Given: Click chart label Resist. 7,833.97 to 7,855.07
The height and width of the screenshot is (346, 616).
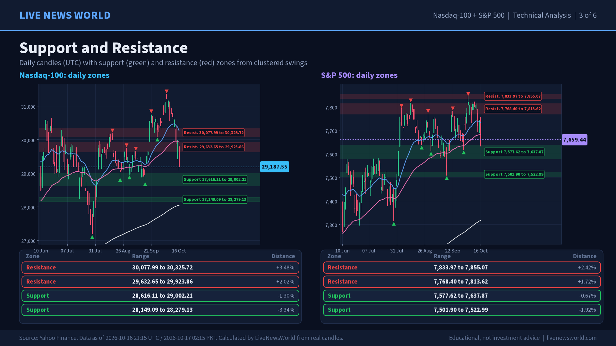Looking at the screenshot, I should click(513, 96).
